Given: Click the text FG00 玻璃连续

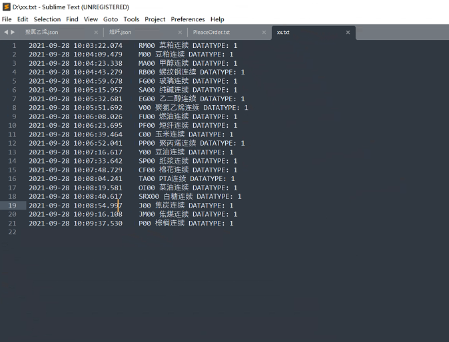Looking at the screenshot, I should click(x=163, y=81).
